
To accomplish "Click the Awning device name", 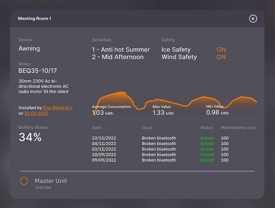I will (29, 48).
